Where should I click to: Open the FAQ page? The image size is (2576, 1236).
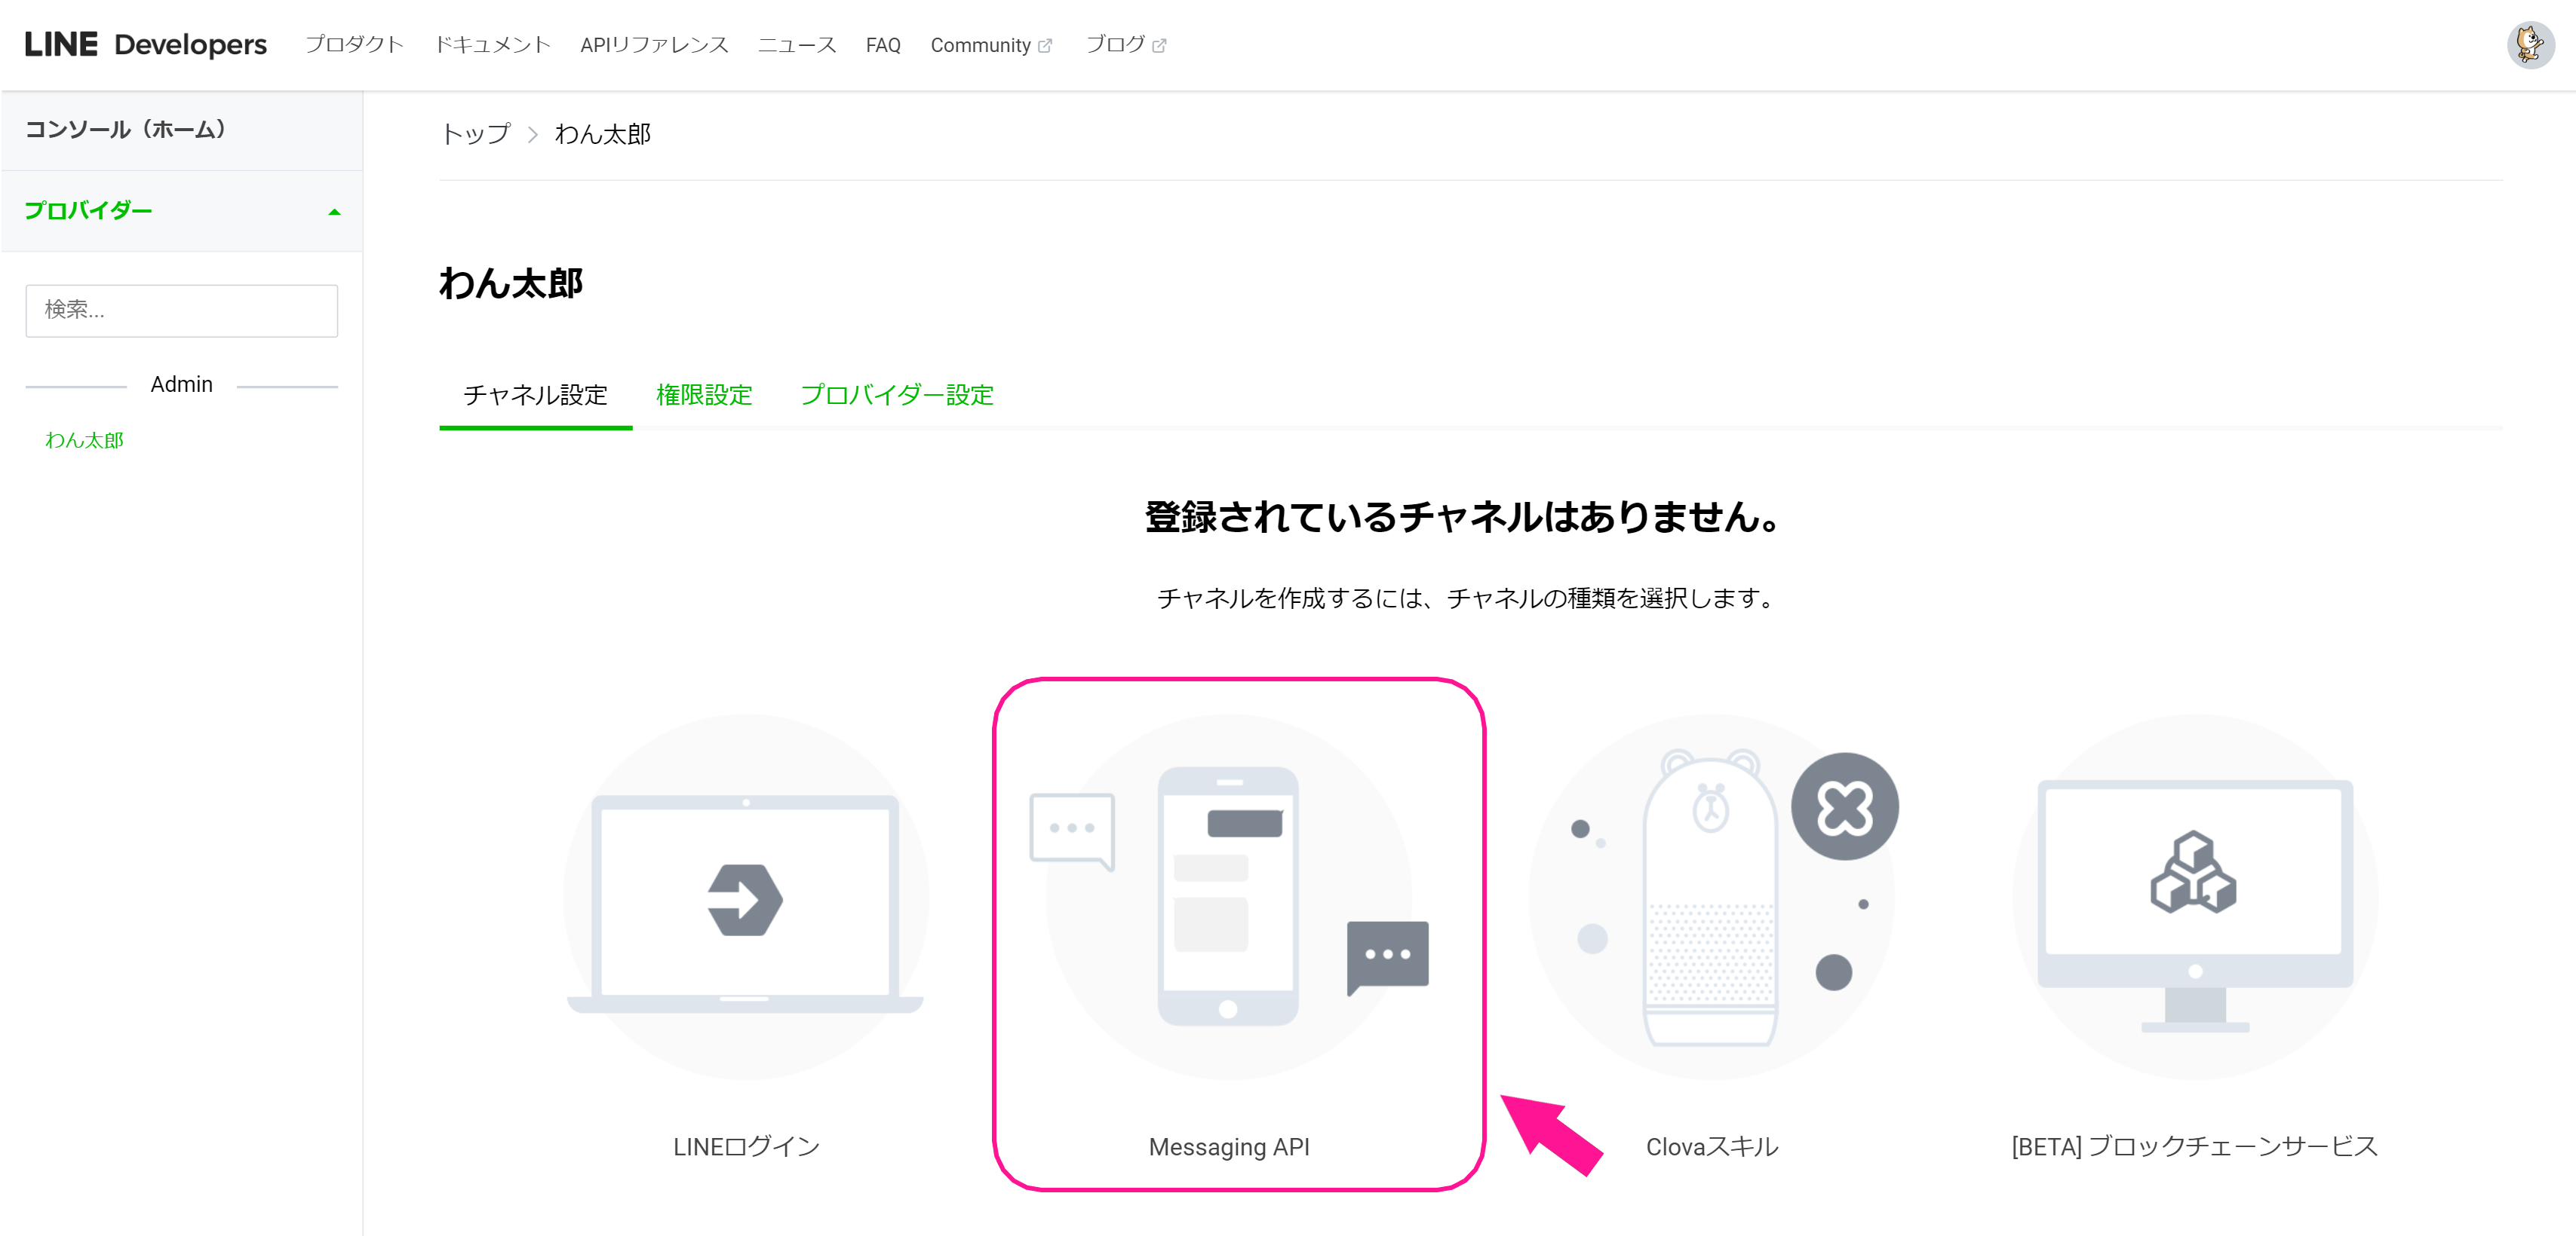point(882,45)
